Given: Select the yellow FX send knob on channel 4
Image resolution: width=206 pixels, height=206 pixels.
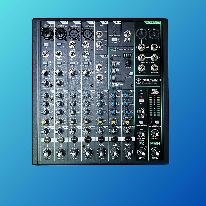Looking at the screenshot, I should 86,122.
